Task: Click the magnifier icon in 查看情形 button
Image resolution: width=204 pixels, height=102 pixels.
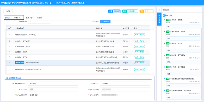Action: click(x=102, y=21)
